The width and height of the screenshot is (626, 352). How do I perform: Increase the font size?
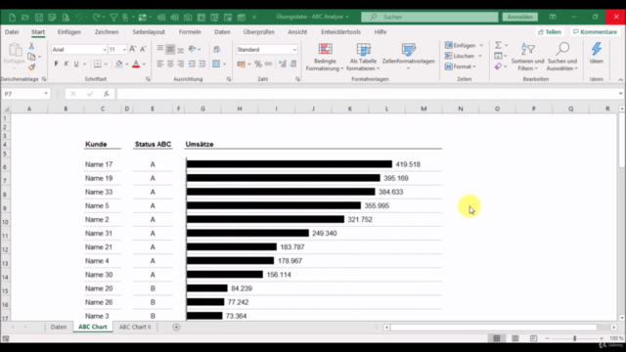click(x=133, y=49)
